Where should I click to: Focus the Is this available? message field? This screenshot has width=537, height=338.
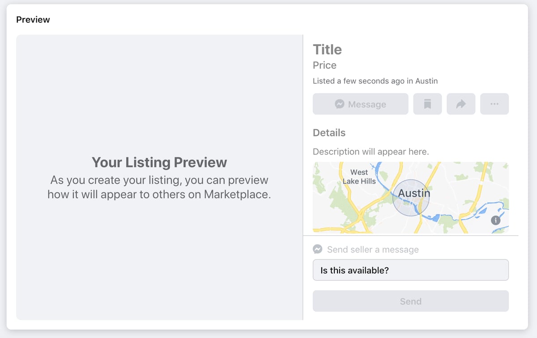click(x=410, y=270)
